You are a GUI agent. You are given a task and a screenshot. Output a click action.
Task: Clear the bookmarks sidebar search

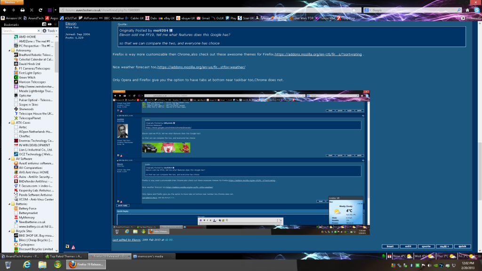tap(39, 31)
